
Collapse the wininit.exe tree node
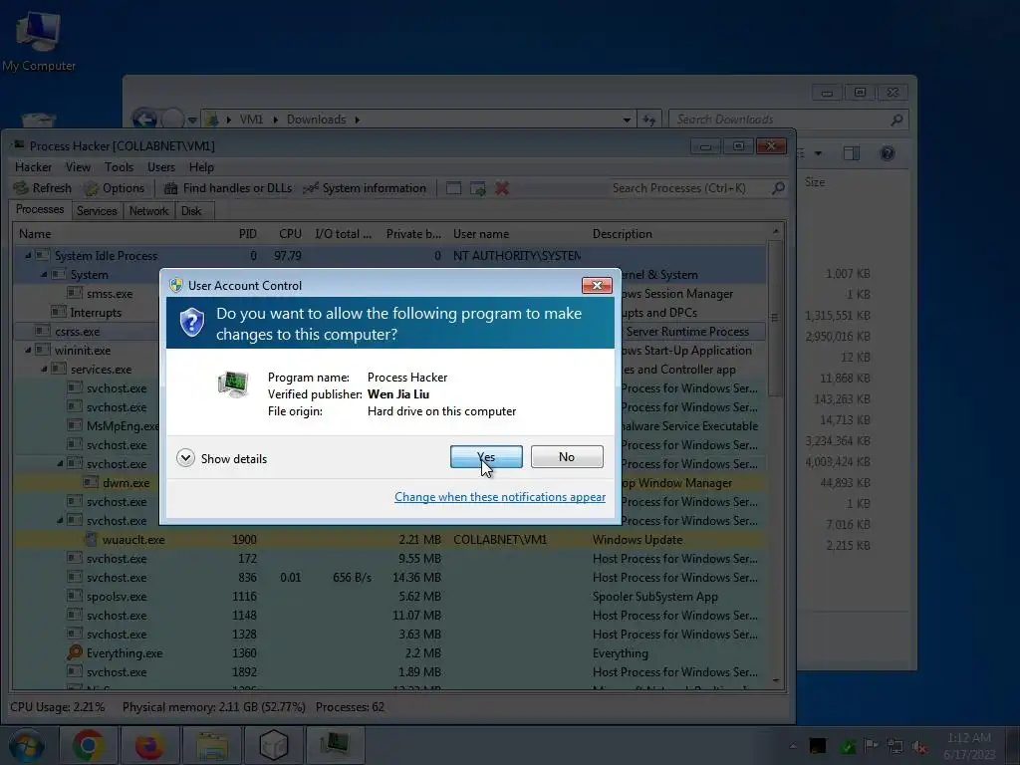coord(28,350)
